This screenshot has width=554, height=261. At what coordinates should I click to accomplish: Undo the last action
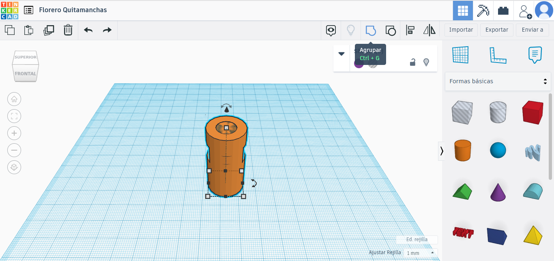point(88,30)
